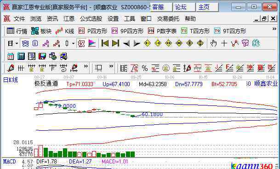Open the 9T四方形 tool
The height and width of the screenshot is (169, 280).
click(x=230, y=31)
